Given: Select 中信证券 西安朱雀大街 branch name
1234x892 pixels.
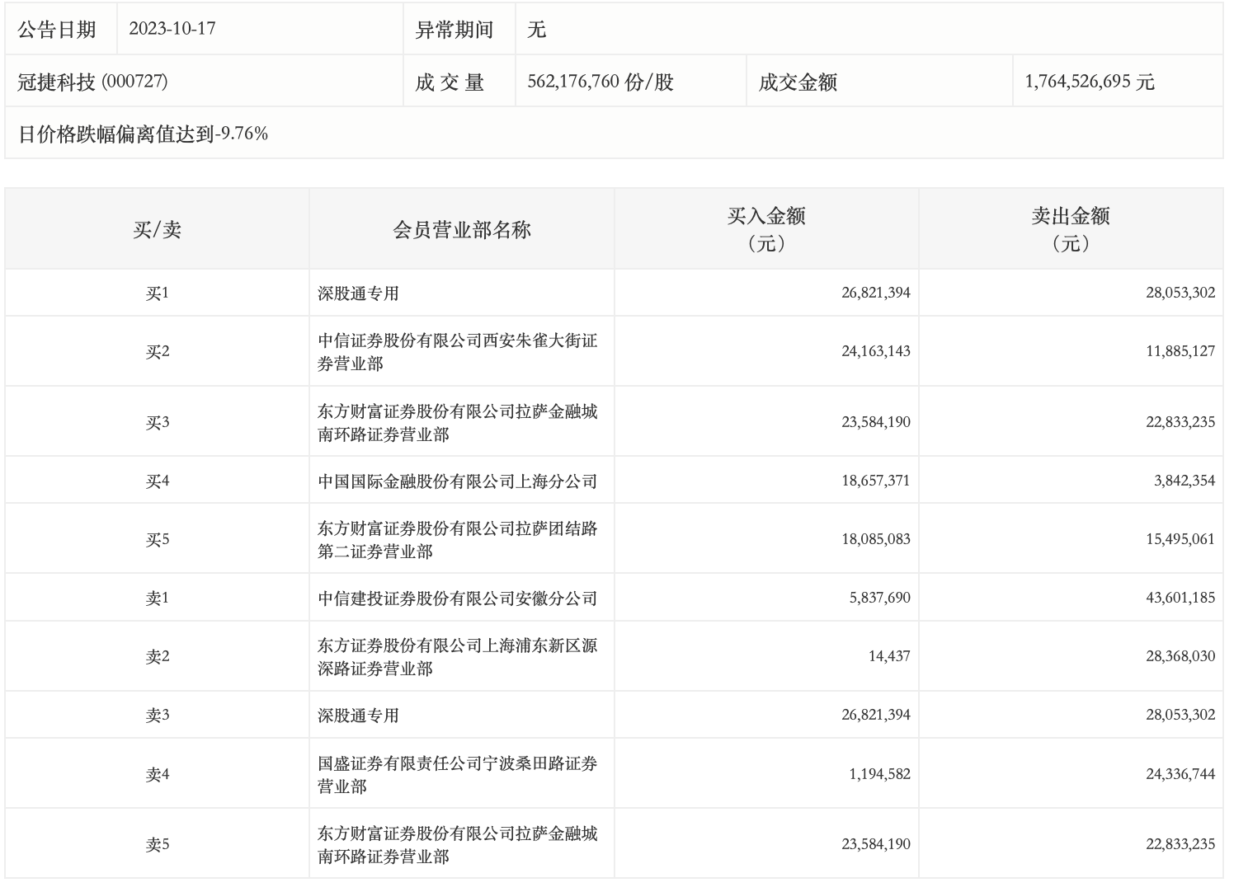Looking at the screenshot, I should point(457,351).
